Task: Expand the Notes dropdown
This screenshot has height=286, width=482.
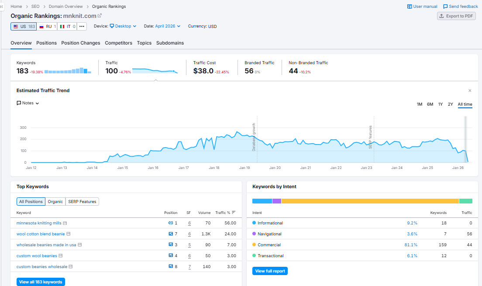Action: [x=28, y=103]
